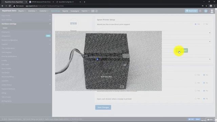Viewport: 217px width, 122px height.
Task: Click the Facebook Like button in footer
Action: (191, 119)
